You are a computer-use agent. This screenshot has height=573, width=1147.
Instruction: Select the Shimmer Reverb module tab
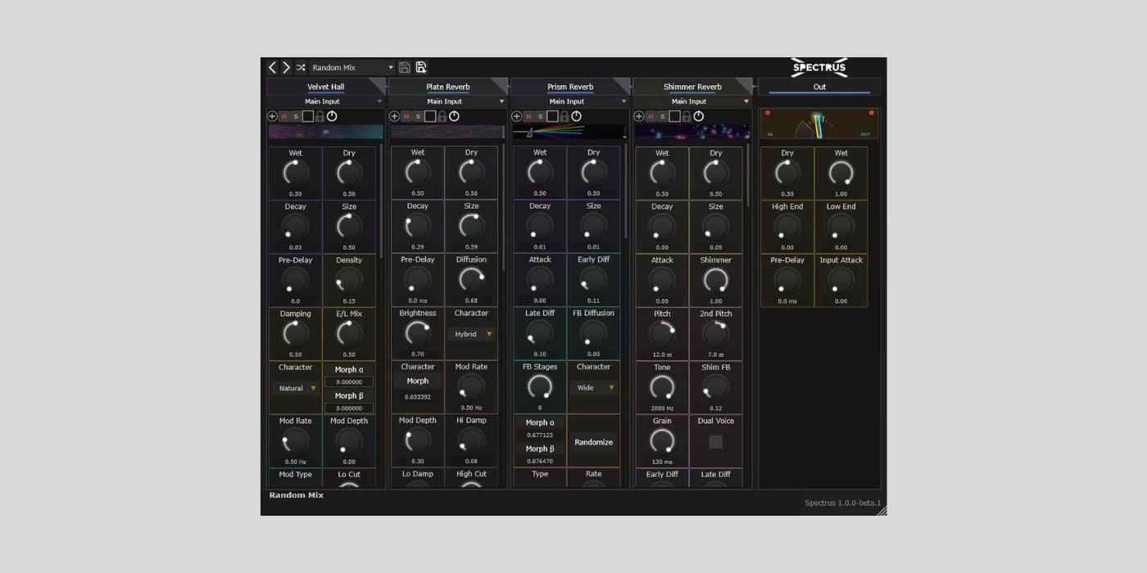pyautogui.click(x=692, y=87)
